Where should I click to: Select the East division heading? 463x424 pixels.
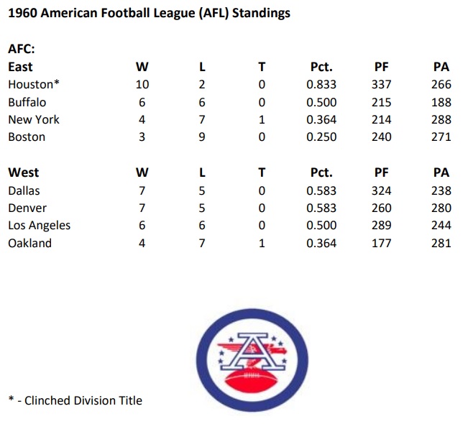(20, 67)
